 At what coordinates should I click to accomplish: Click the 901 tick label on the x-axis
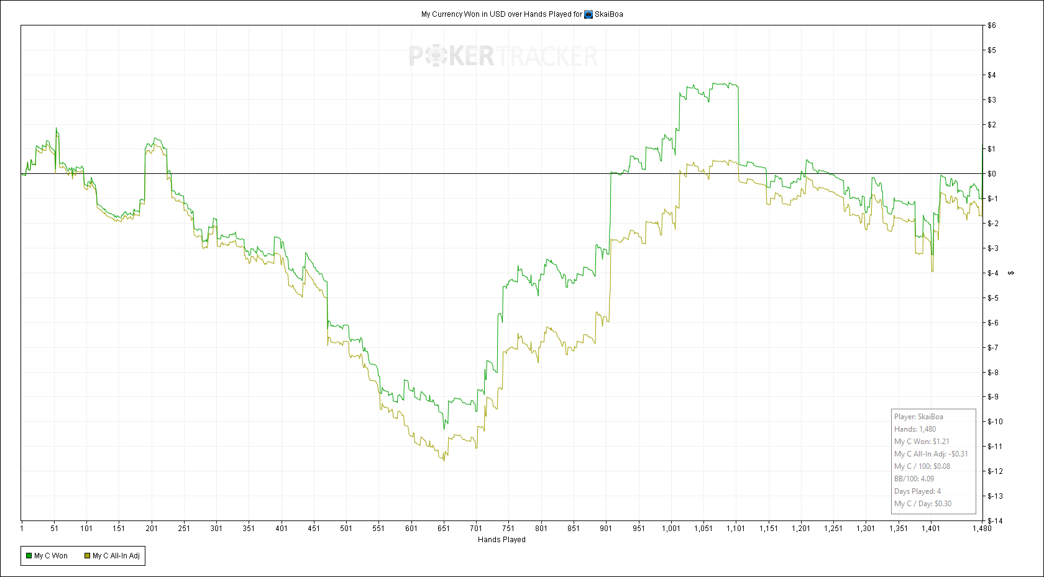pyautogui.click(x=606, y=529)
